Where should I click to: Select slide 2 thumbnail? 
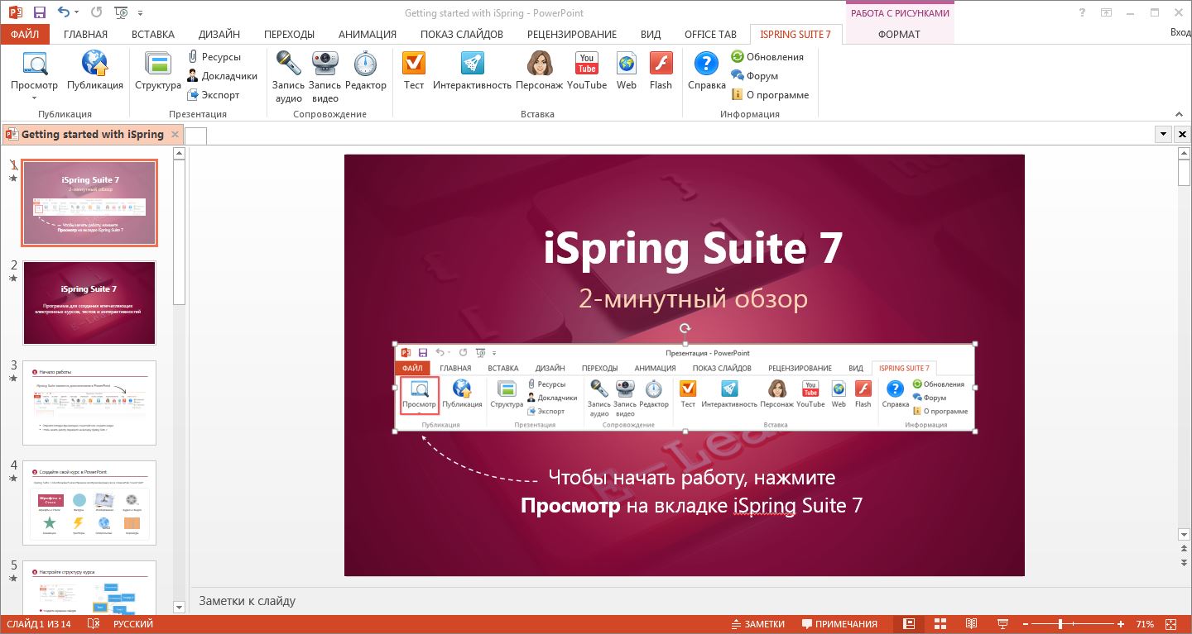click(89, 303)
